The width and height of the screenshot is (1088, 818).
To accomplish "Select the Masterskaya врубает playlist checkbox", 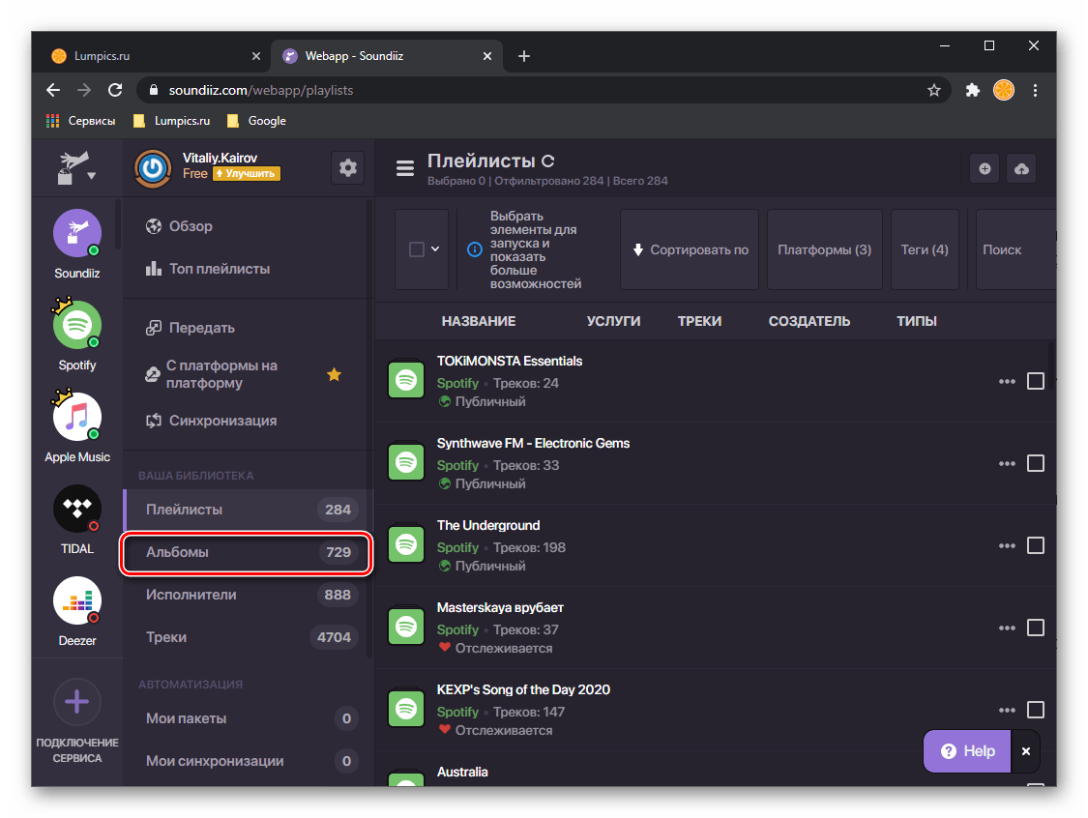I will (x=1035, y=628).
